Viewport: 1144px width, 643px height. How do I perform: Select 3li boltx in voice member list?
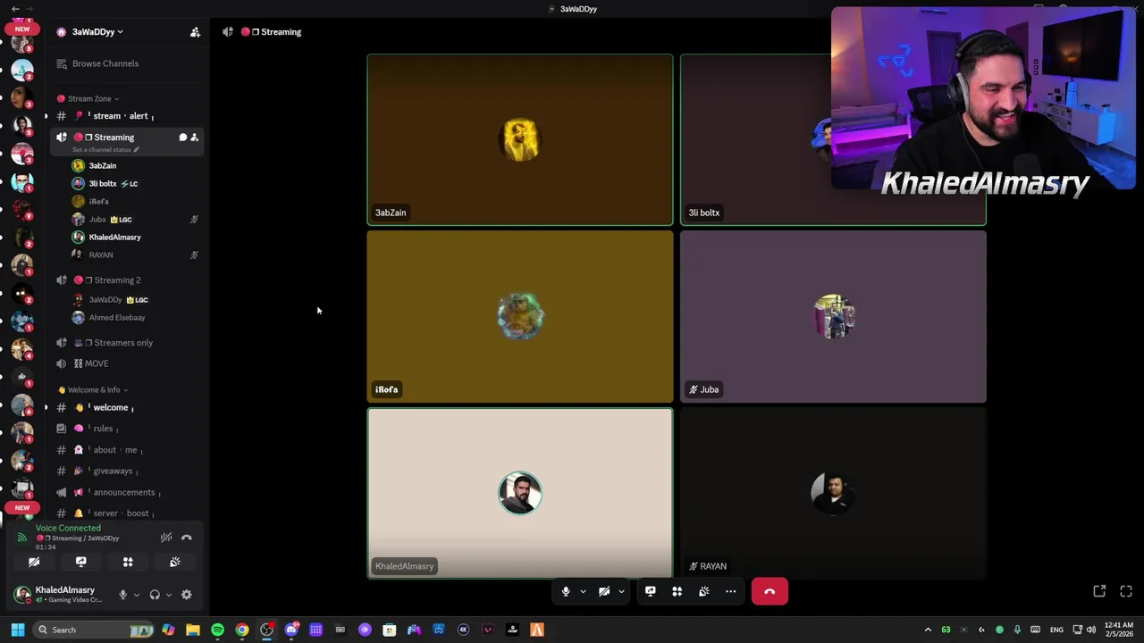point(134,183)
